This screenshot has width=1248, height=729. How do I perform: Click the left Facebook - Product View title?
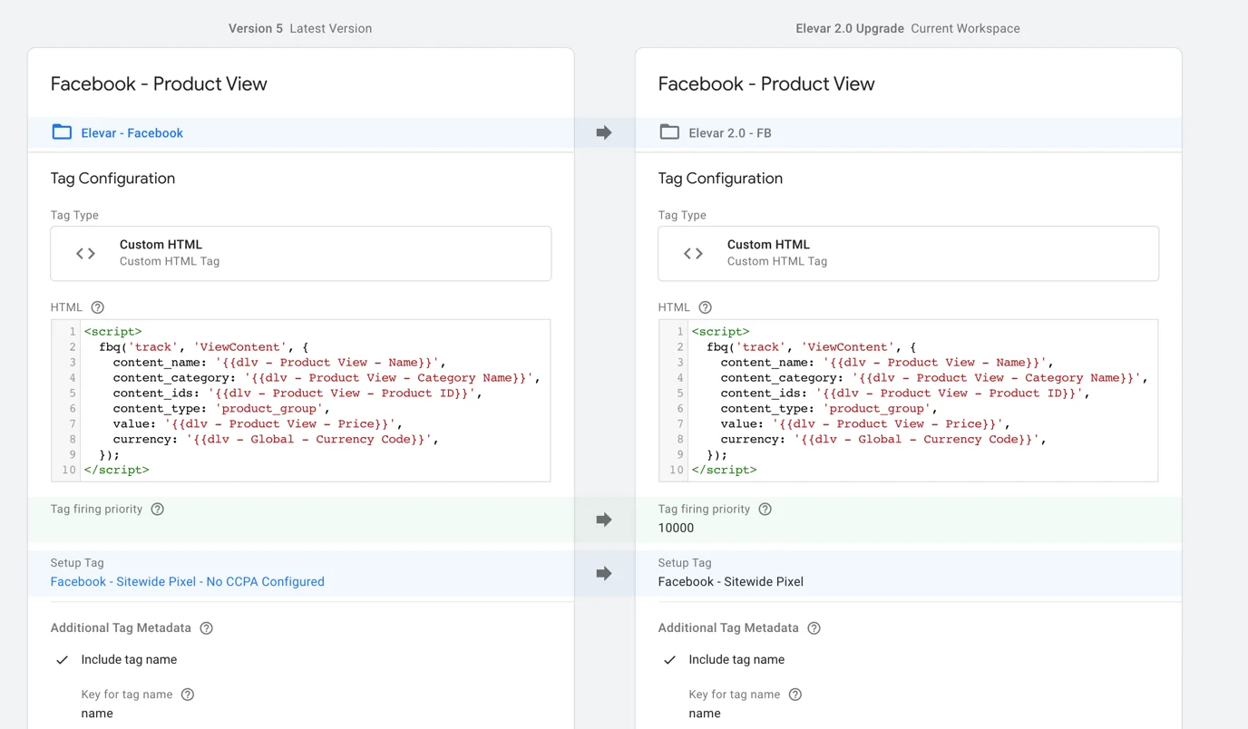(159, 84)
